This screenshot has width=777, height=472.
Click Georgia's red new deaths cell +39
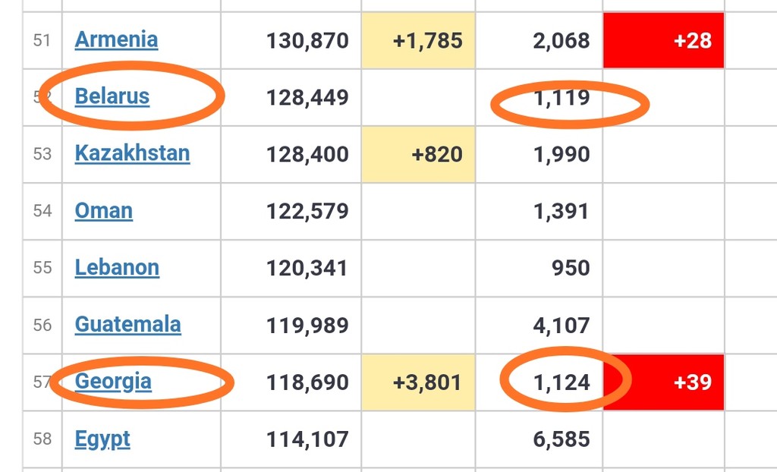click(x=663, y=382)
